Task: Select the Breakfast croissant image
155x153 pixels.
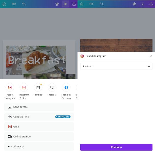Action: point(36,60)
